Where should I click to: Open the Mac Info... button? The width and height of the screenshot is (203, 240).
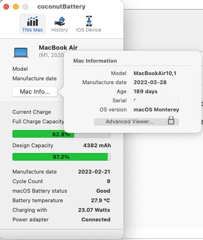pyautogui.click(x=35, y=92)
